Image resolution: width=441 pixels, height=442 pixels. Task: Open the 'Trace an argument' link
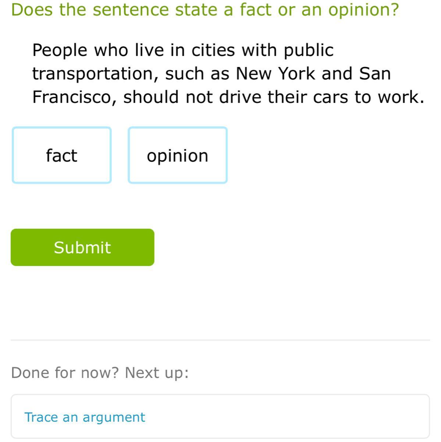85,417
